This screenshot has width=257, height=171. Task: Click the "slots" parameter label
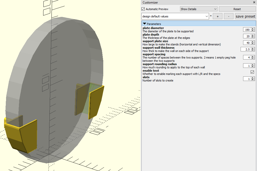click(146, 77)
